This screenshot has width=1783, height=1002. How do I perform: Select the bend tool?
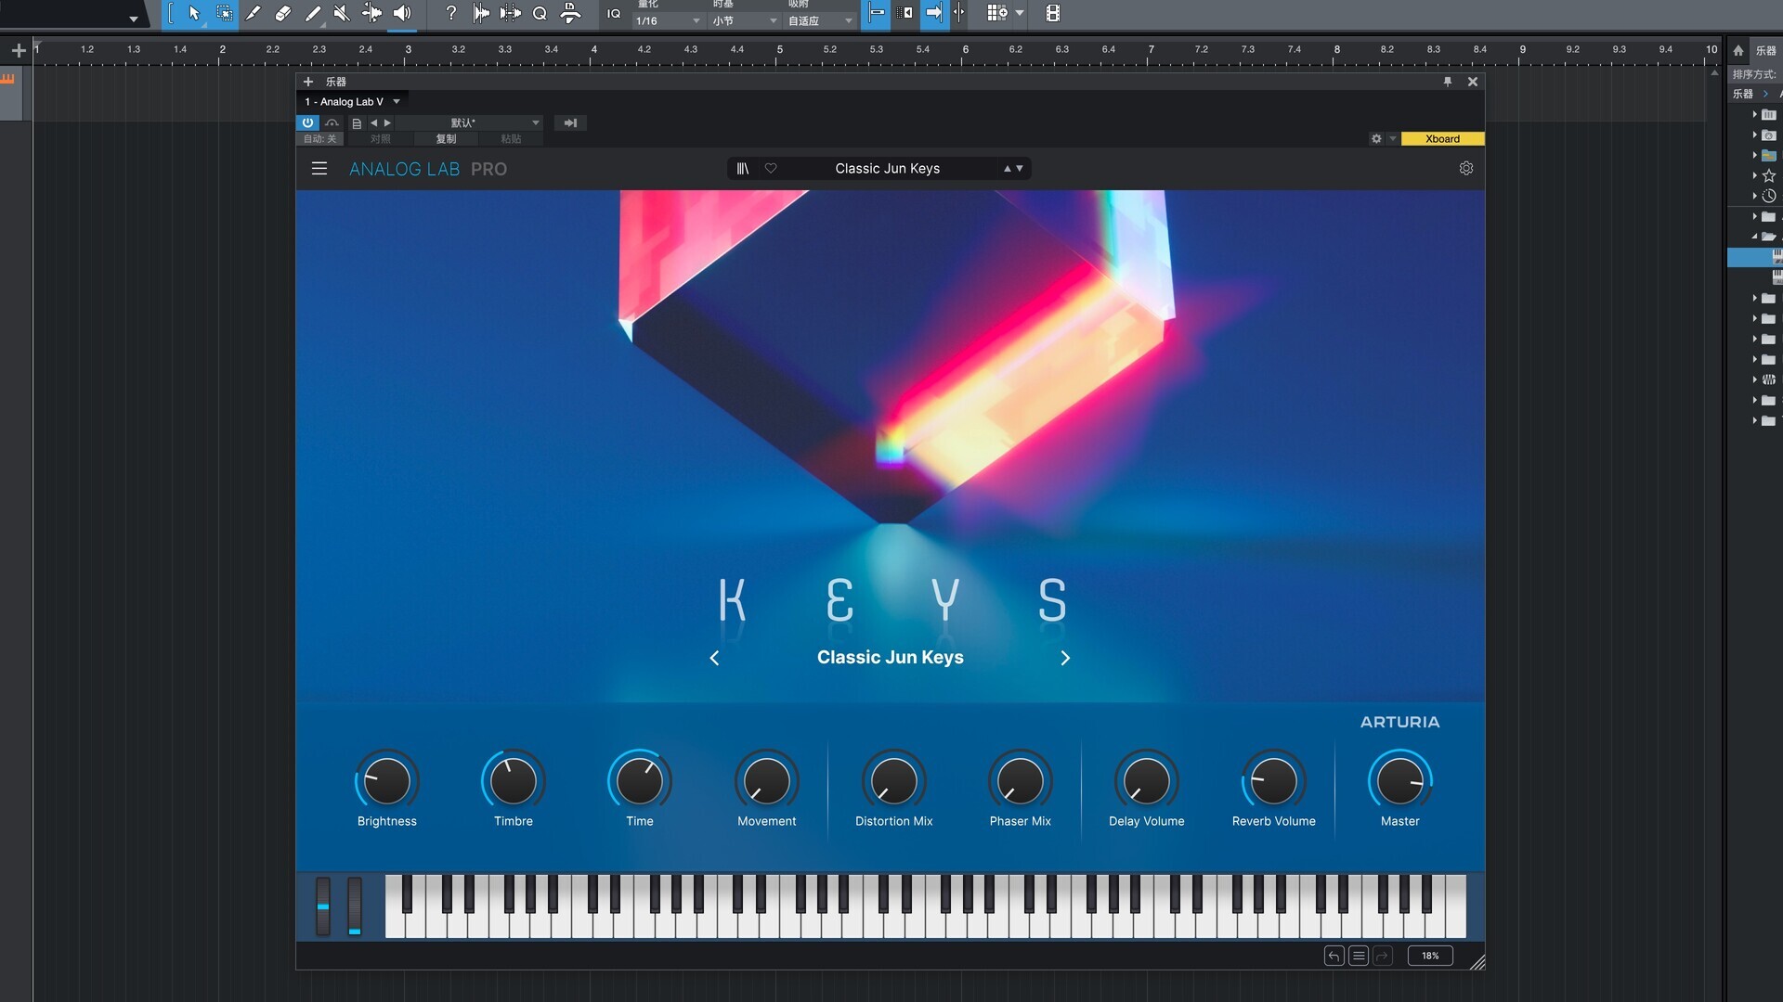pyautogui.click(x=371, y=14)
